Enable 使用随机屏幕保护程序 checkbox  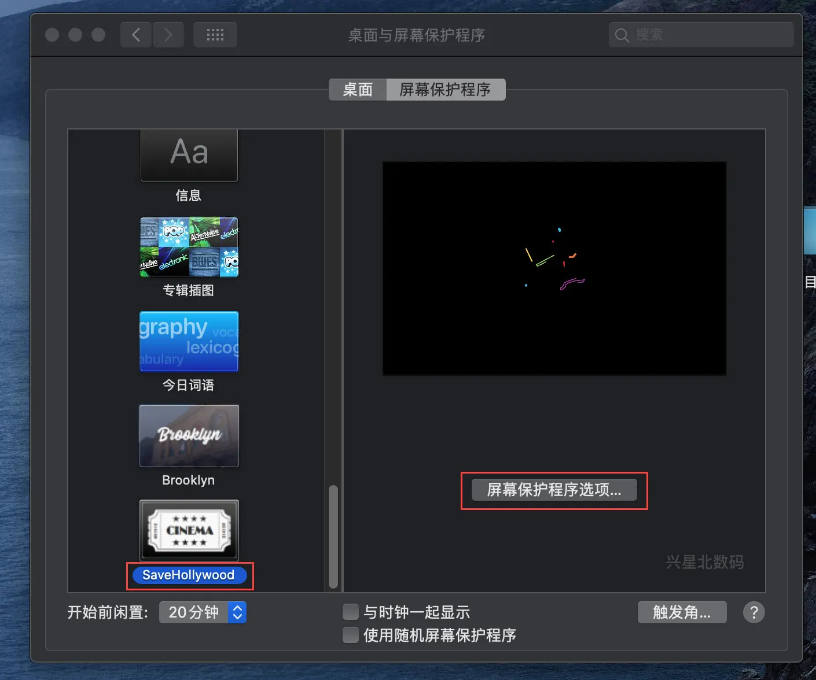(x=351, y=635)
